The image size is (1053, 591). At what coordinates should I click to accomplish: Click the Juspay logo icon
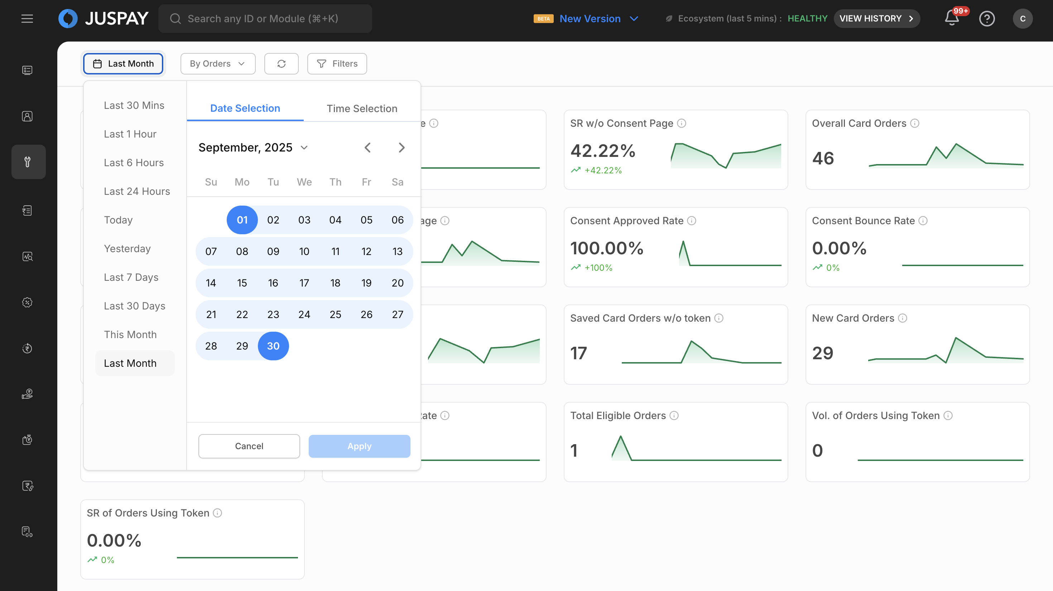pos(68,18)
